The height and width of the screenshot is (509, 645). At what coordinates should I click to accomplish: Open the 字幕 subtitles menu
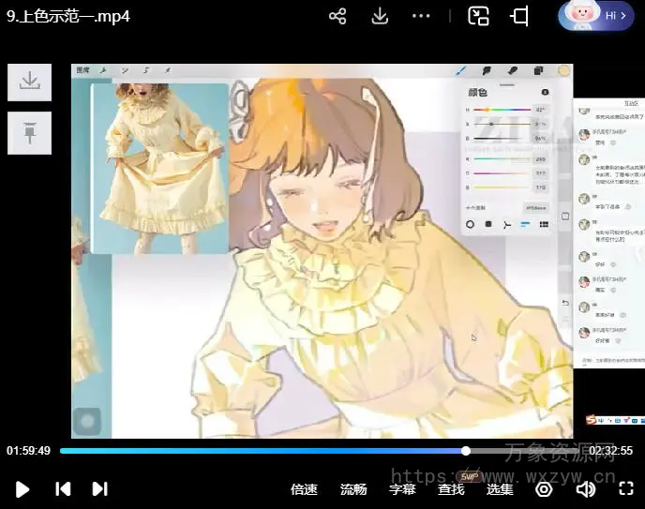(x=402, y=488)
